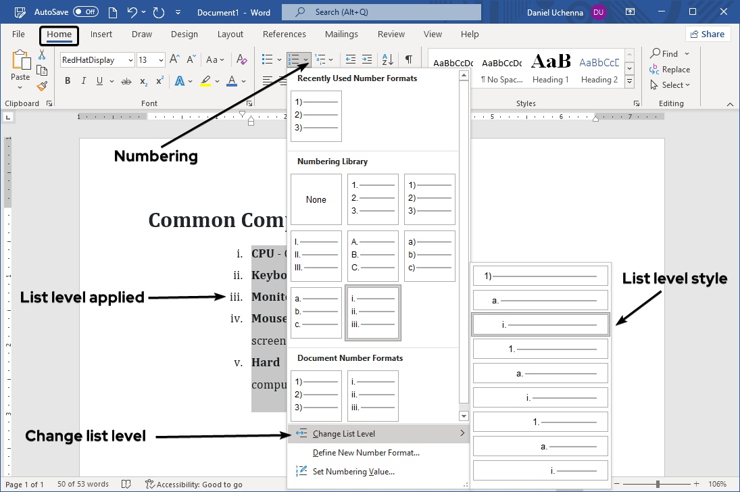Toggle bold formatting
Viewport: 740px width, 492px height.
tap(68, 81)
